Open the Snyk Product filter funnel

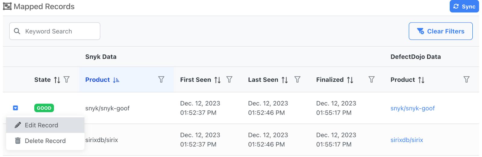pos(161,80)
